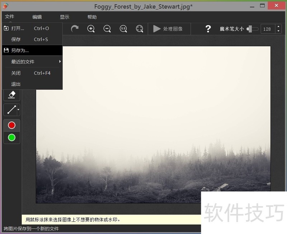
Task: Click the Fit to Screen icon
Action: [140, 29]
